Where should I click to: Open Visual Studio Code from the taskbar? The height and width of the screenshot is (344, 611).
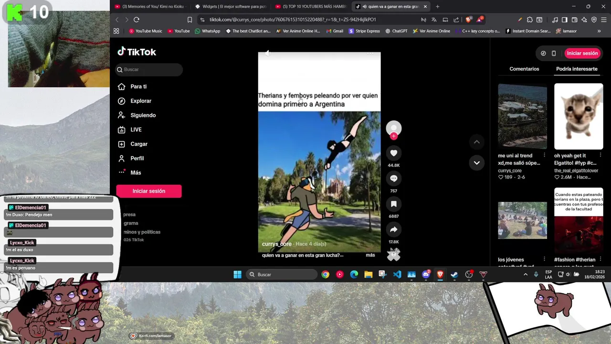[397, 275]
